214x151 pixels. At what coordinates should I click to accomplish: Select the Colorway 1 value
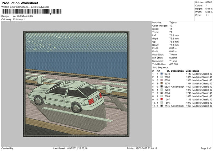tap(19, 19)
